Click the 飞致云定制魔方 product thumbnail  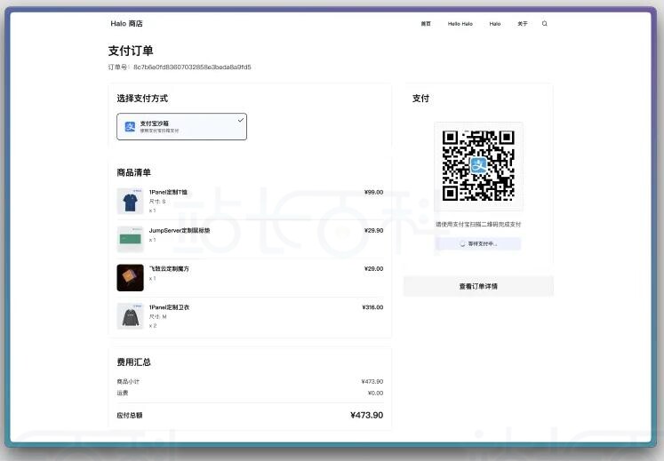130,278
